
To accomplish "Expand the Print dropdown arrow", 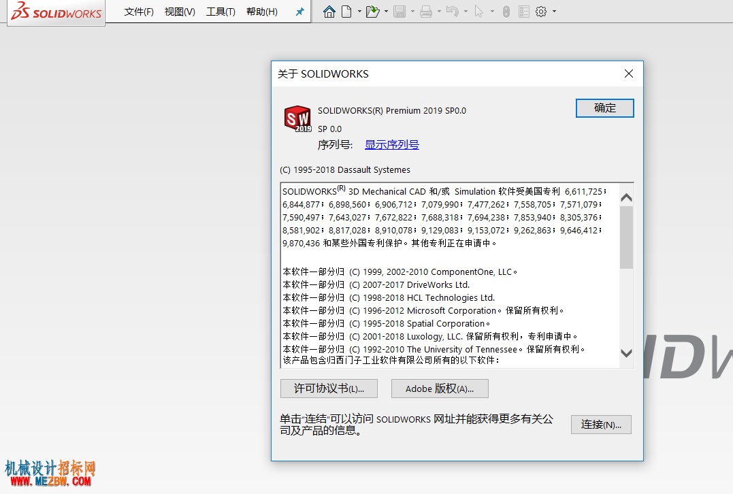I will [439, 12].
